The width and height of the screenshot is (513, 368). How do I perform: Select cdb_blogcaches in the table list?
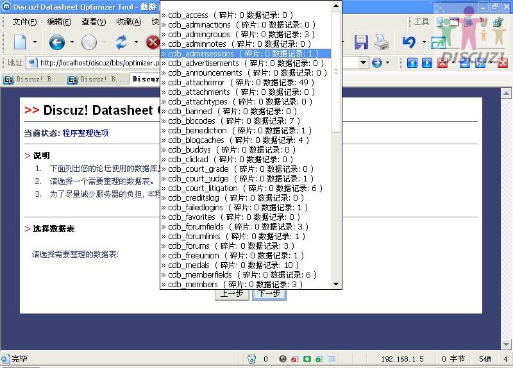point(246,140)
